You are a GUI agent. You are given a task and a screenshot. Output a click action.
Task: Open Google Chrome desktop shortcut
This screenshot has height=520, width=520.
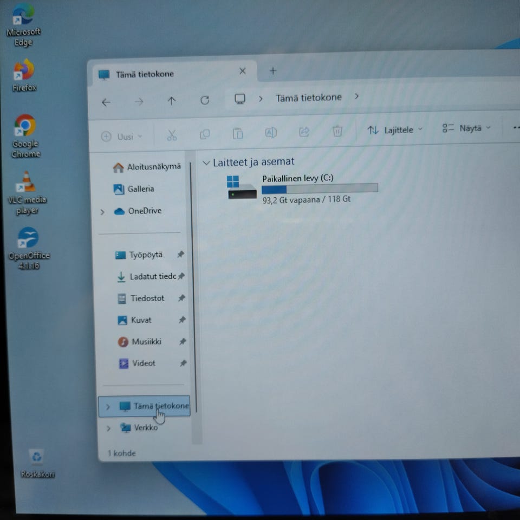[25, 136]
